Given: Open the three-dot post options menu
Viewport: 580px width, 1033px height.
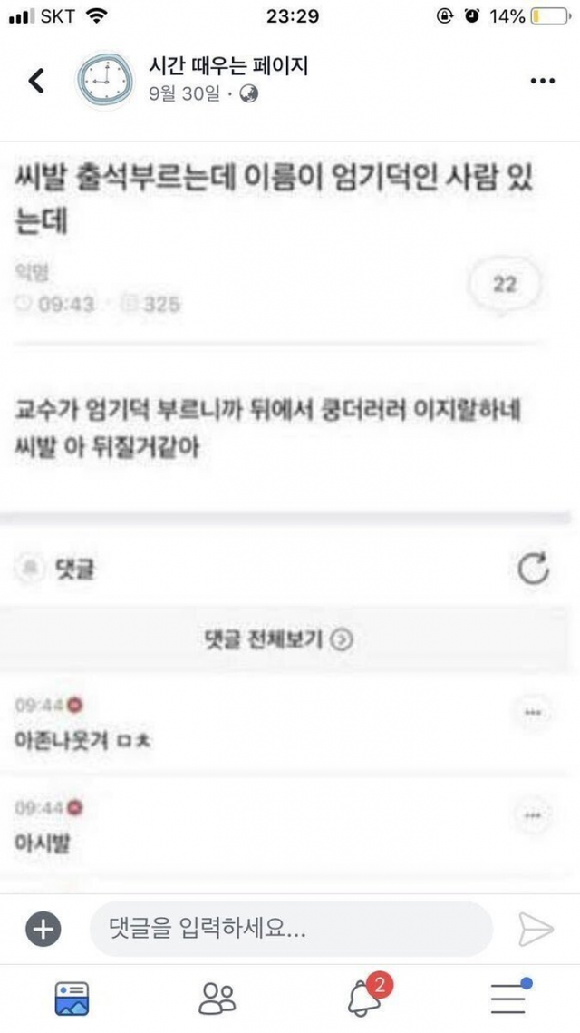Looking at the screenshot, I should tap(543, 81).
